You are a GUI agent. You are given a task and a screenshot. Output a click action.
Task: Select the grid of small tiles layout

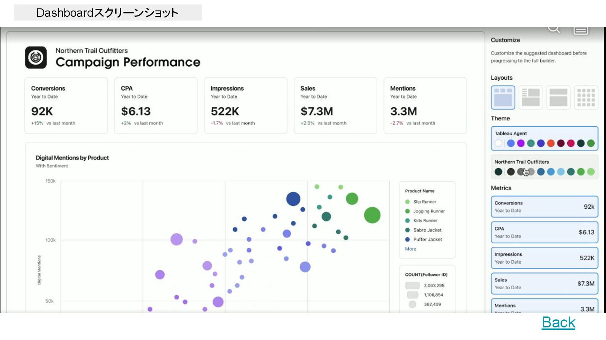click(586, 97)
